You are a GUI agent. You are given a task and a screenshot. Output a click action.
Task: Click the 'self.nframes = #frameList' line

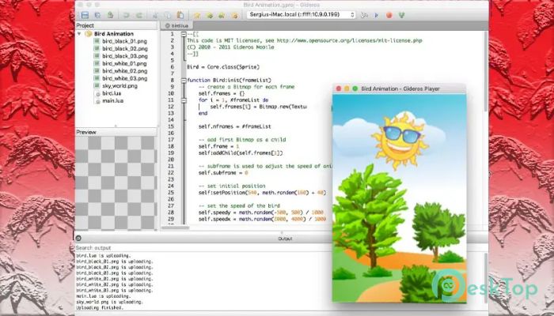click(x=235, y=126)
